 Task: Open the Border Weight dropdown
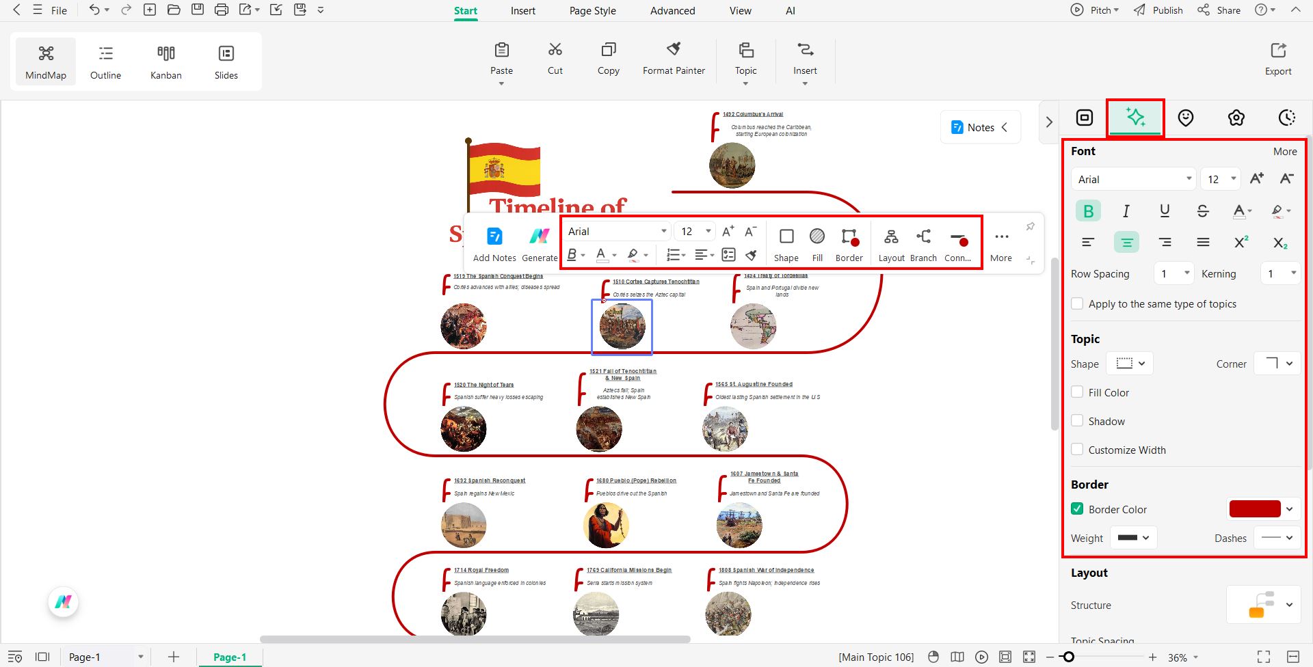(x=1134, y=538)
